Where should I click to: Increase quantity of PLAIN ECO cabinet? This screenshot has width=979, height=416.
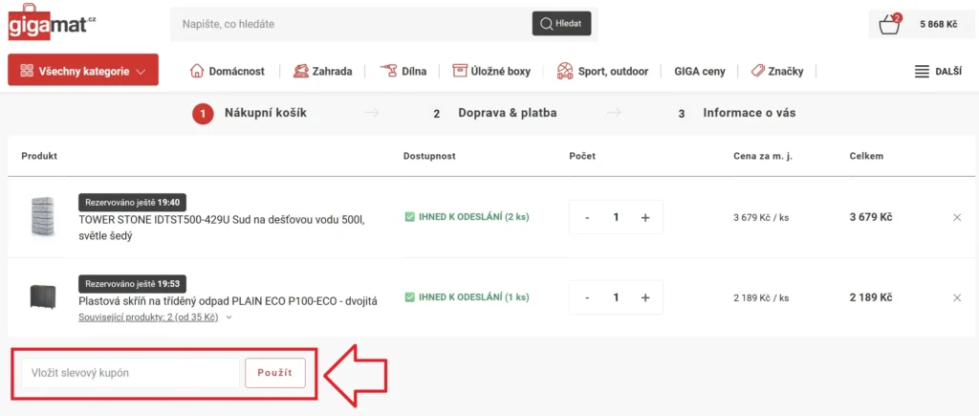pyautogui.click(x=645, y=297)
